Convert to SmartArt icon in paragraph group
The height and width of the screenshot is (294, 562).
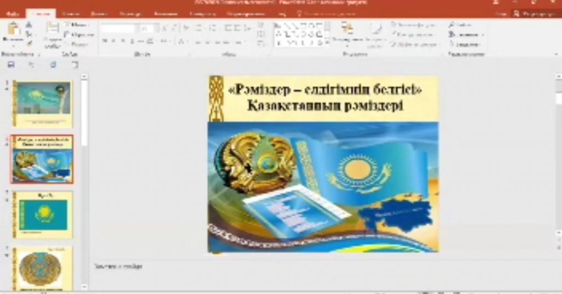261,44
